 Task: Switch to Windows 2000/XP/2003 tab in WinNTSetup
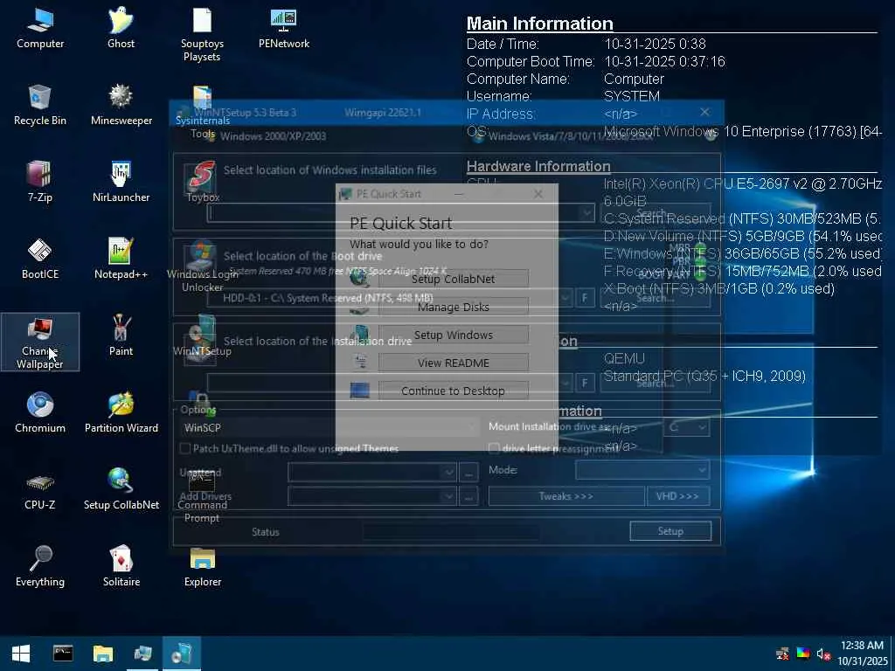point(273,135)
